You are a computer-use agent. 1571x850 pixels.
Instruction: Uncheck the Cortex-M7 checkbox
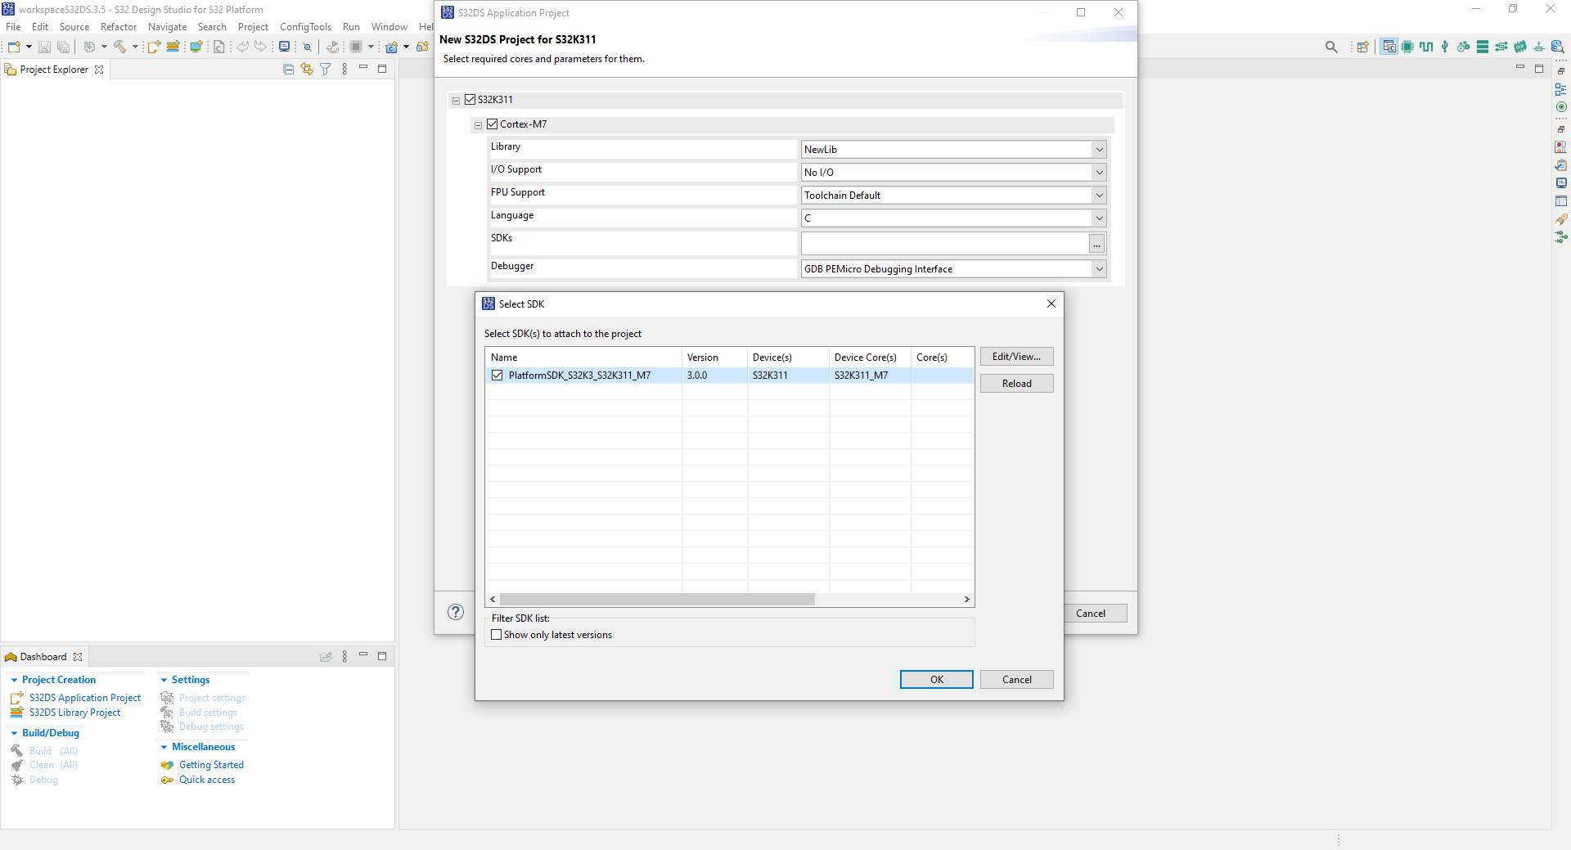(x=493, y=124)
